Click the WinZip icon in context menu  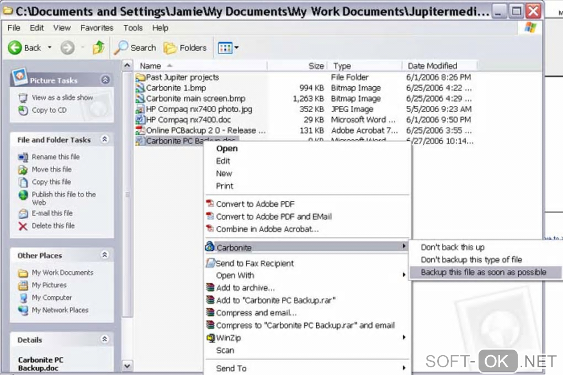click(210, 337)
